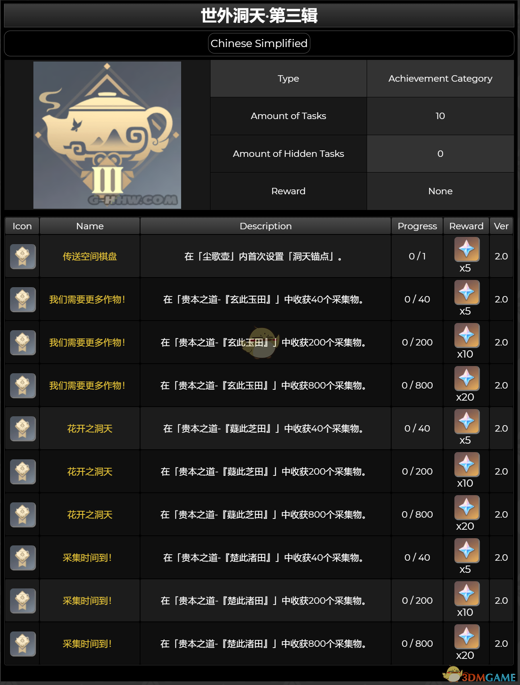
Task: Click the 世外洞天·第三辑 page title
Action: [259, 16]
